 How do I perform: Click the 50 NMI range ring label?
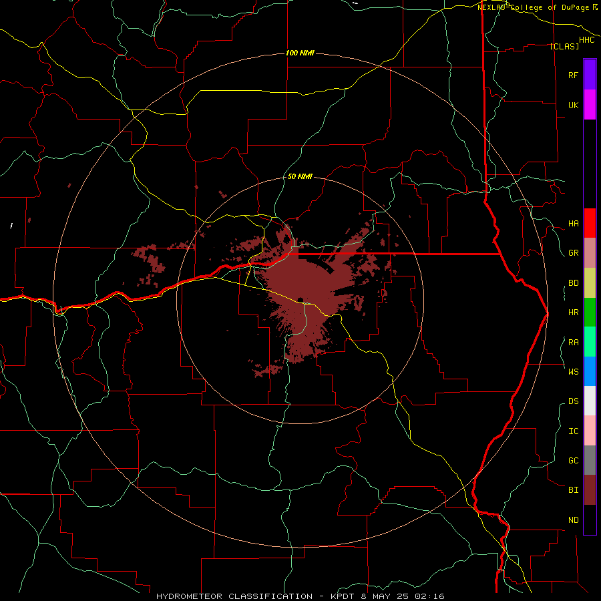[x=300, y=176]
